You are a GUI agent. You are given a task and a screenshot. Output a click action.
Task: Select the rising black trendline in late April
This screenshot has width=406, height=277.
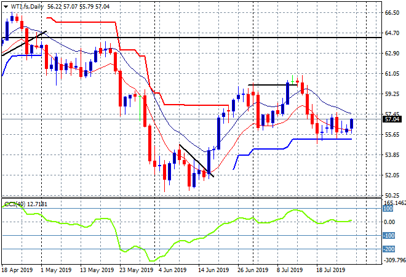pyautogui.click(x=24, y=43)
